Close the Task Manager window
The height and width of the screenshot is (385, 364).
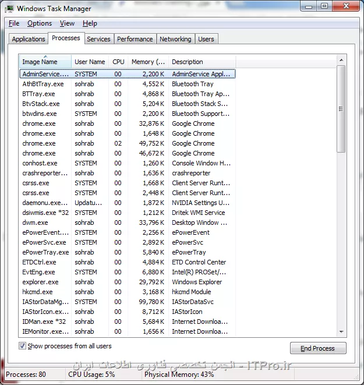point(346,6)
